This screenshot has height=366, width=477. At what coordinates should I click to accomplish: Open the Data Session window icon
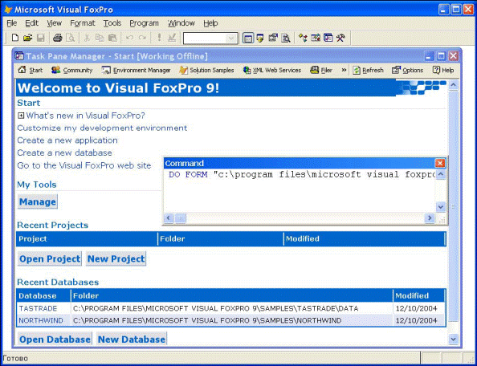[260, 39]
